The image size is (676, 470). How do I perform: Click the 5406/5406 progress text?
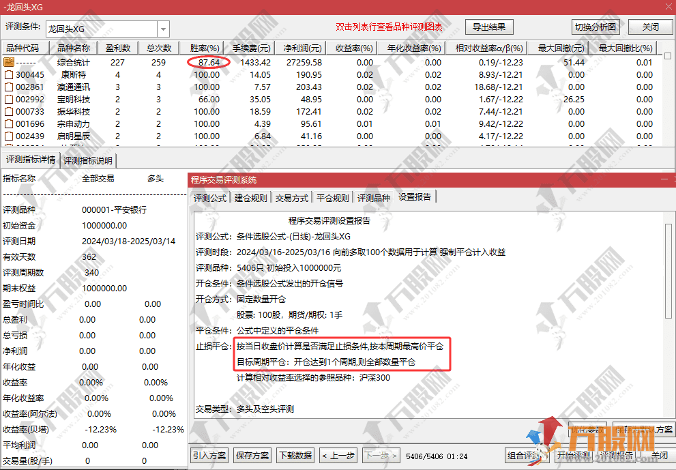click(424, 456)
